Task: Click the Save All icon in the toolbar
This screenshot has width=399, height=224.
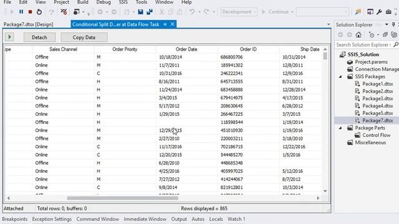Action: tap(150, 12)
